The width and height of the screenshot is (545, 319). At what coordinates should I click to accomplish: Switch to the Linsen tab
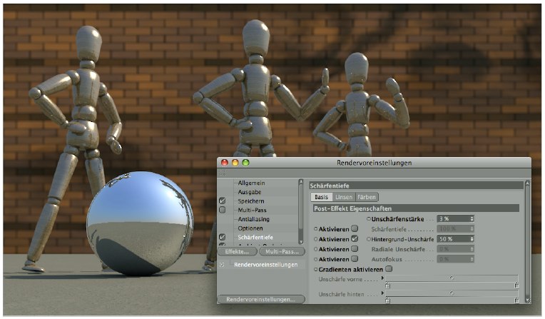pyautogui.click(x=343, y=197)
